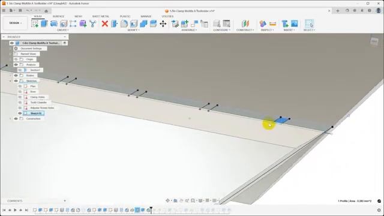This screenshot has width=384, height=216.
Task: Open the Configure table icon
Action: click(227, 24)
